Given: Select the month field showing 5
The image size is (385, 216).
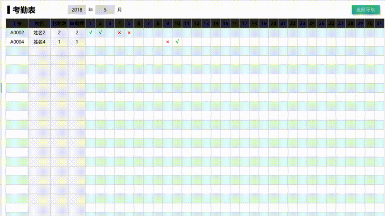Looking at the screenshot, I should pyautogui.click(x=105, y=10).
